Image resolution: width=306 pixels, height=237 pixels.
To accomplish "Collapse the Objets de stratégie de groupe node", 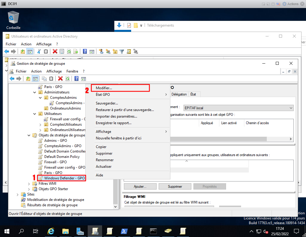I will coord(29,135).
